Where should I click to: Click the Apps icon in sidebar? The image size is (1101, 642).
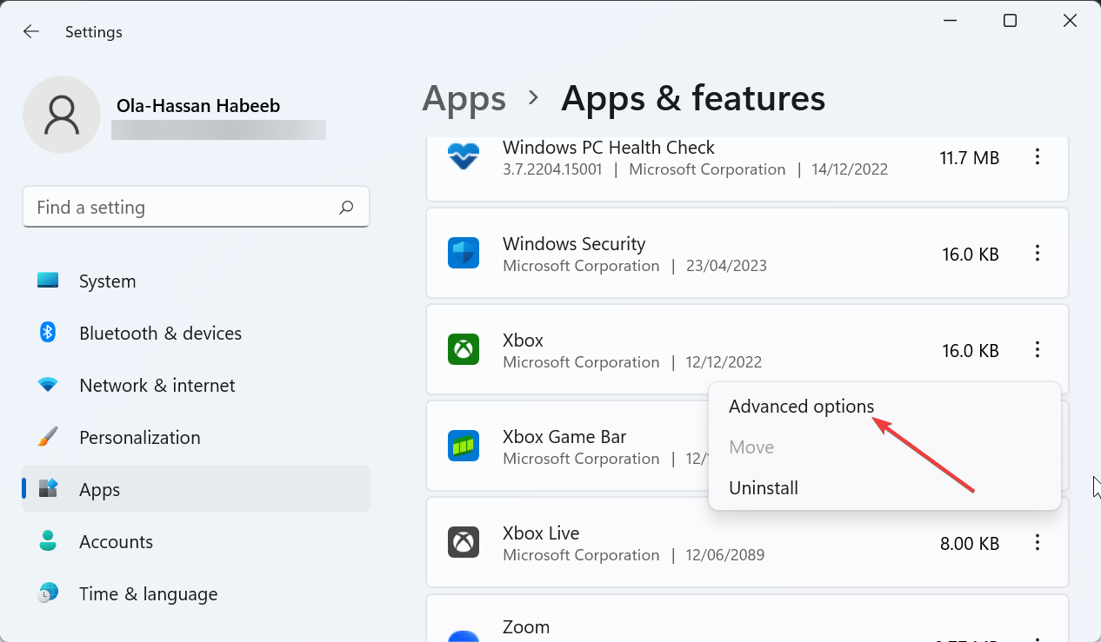[x=48, y=489]
